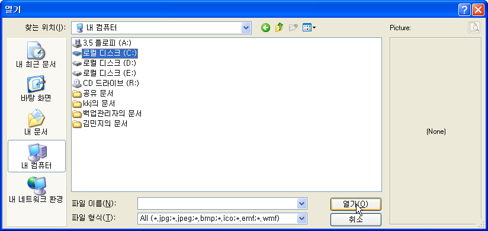This screenshot has width=488, height=231.
Task: Select the text 3.5 플로피 (A:)
Action: click(x=107, y=43)
